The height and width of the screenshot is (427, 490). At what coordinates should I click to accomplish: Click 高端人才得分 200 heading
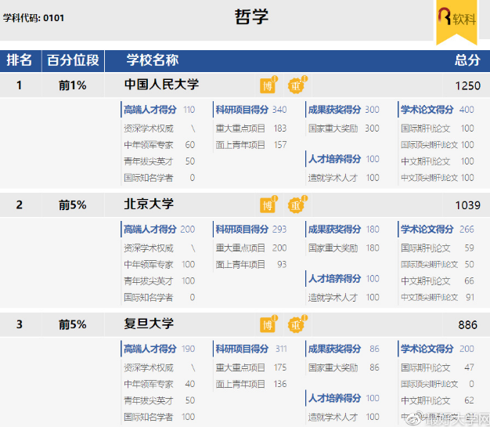tap(160, 230)
